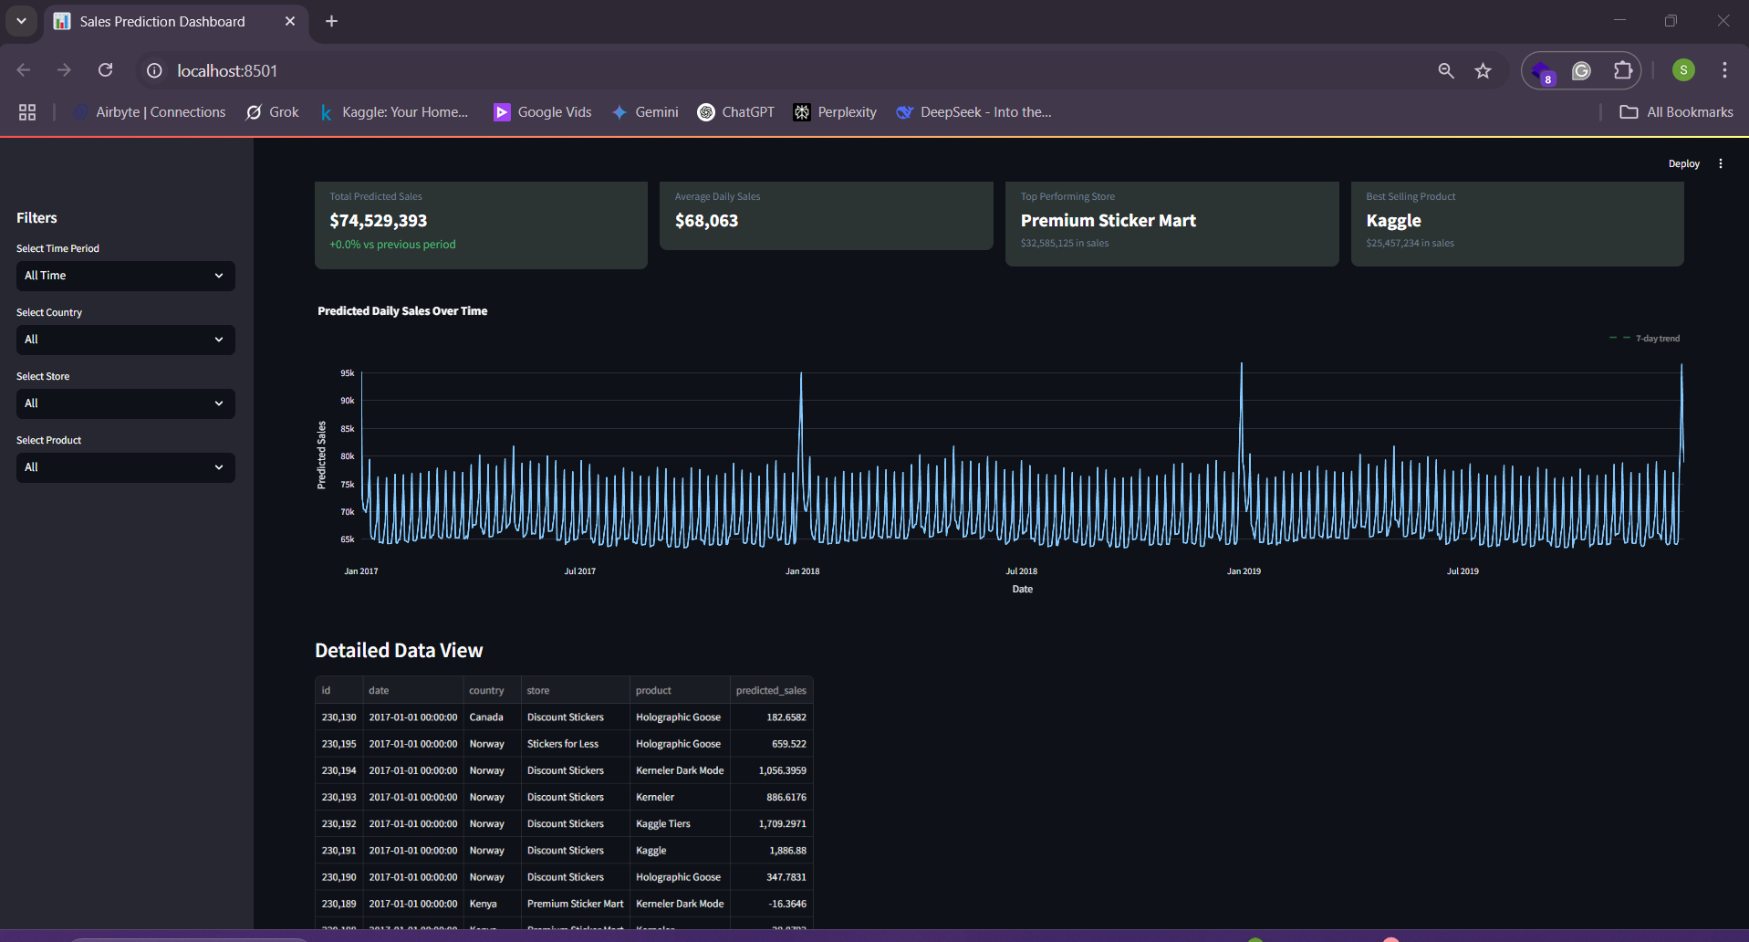Viewport: 1749px width, 942px height.
Task: Open the apps grid icon in bookmarks bar
Action: 27,112
